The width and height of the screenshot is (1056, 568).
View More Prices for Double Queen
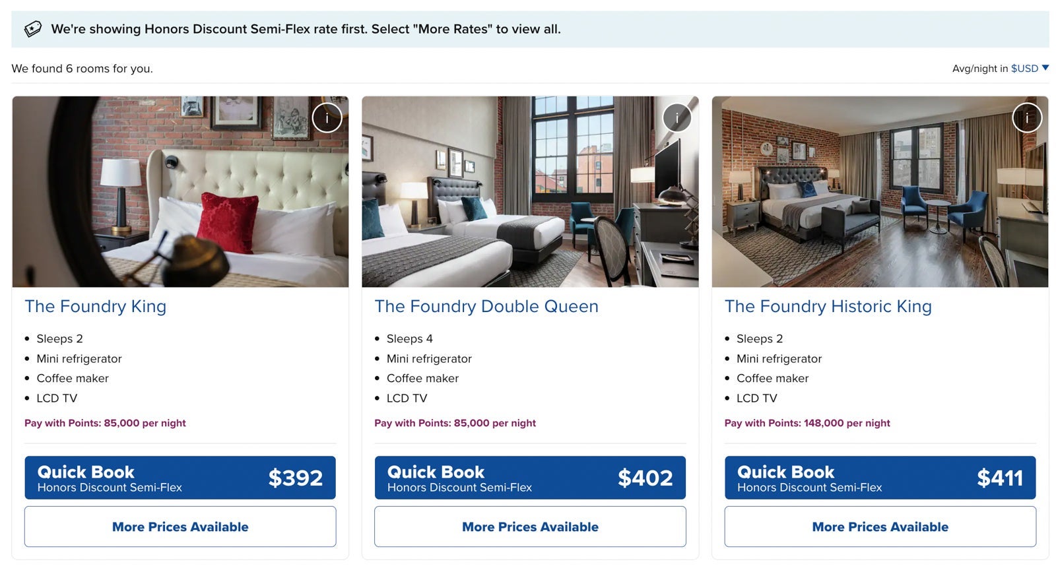click(530, 526)
